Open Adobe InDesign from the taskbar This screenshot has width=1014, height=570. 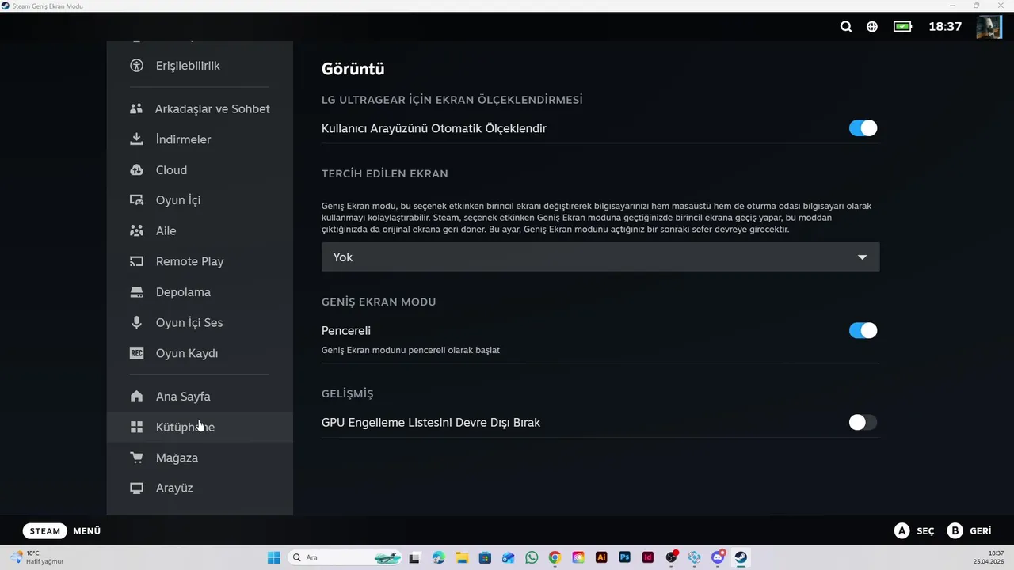point(648,557)
